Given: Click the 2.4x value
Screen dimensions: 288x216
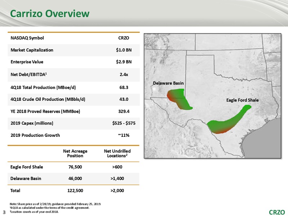Looking at the screenshot, I should tap(124, 75).
